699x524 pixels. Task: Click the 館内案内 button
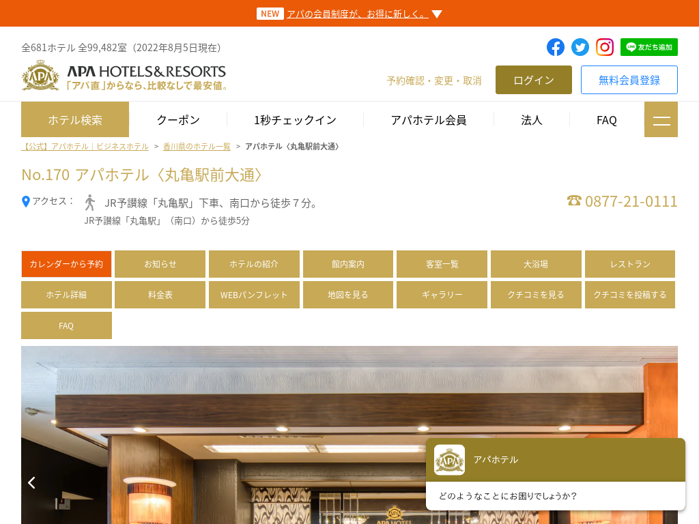coord(348,264)
